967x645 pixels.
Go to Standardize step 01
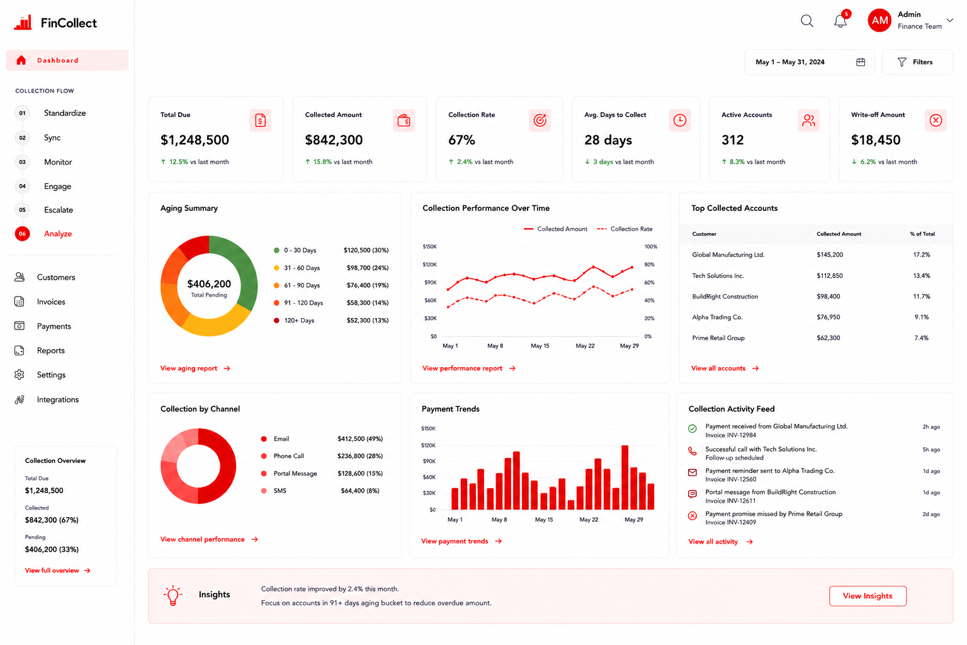pyautogui.click(x=50, y=113)
